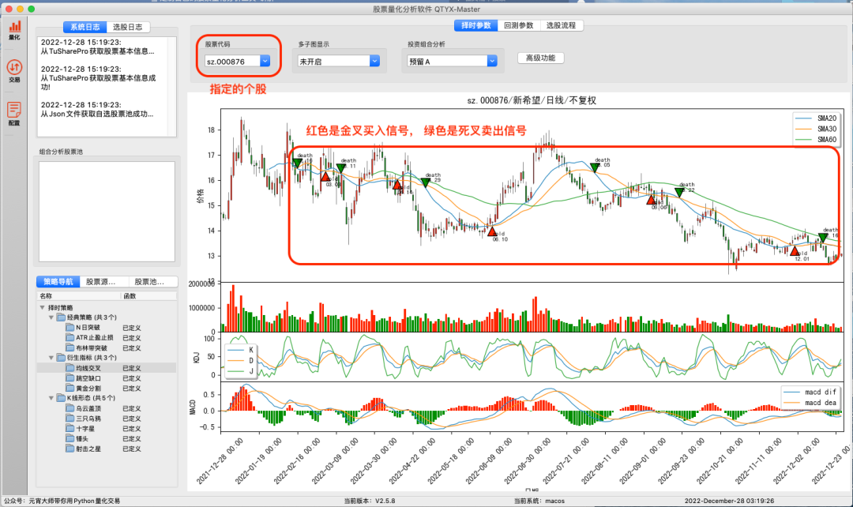Image resolution: width=853 pixels, height=507 pixels.
Task: Click folder icon beside 均线交叉
Action: tap(70, 368)
